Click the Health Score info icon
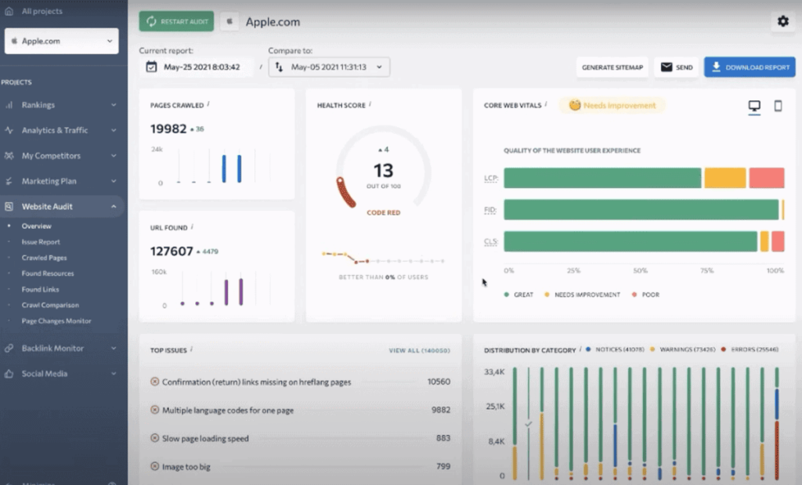This screenshot has height=485, width=802. [x=370, y=104]
